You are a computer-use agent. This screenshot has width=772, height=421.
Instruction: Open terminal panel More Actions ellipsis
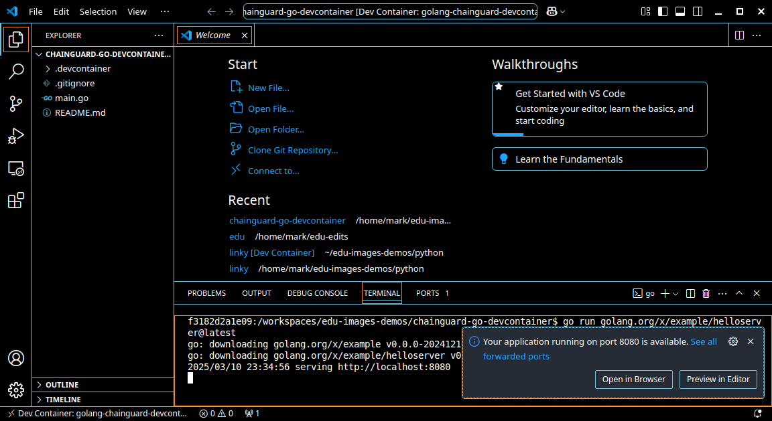pyautogui.click(x=722, y=294)
